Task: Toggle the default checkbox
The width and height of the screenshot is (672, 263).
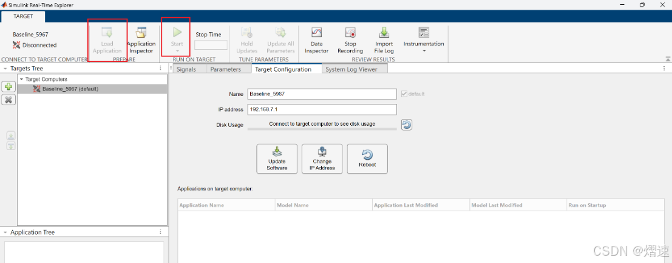Action: point(404,94)
